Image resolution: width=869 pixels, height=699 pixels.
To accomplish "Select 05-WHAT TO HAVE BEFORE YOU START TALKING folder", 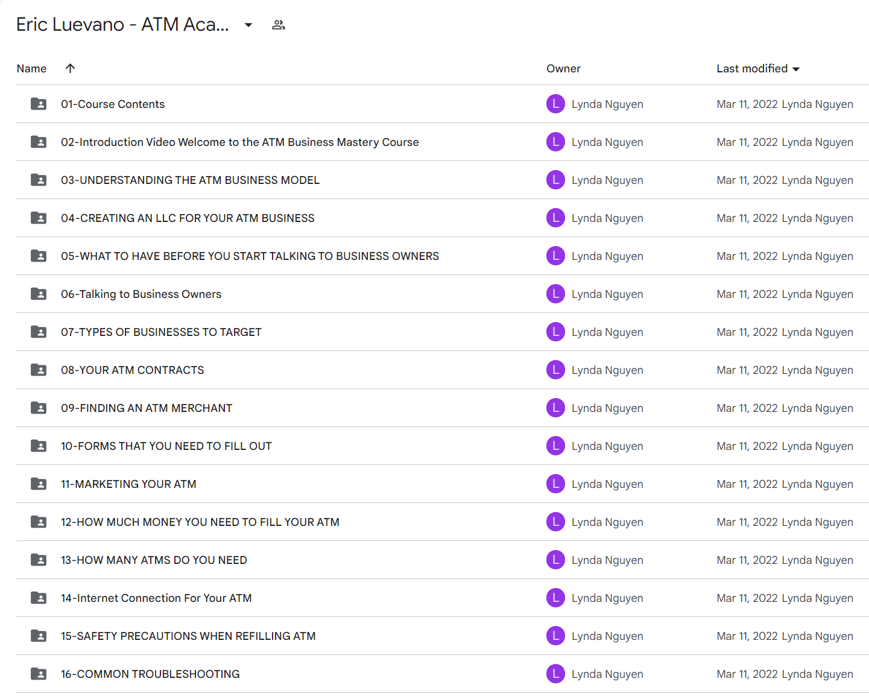I will 250,256.
